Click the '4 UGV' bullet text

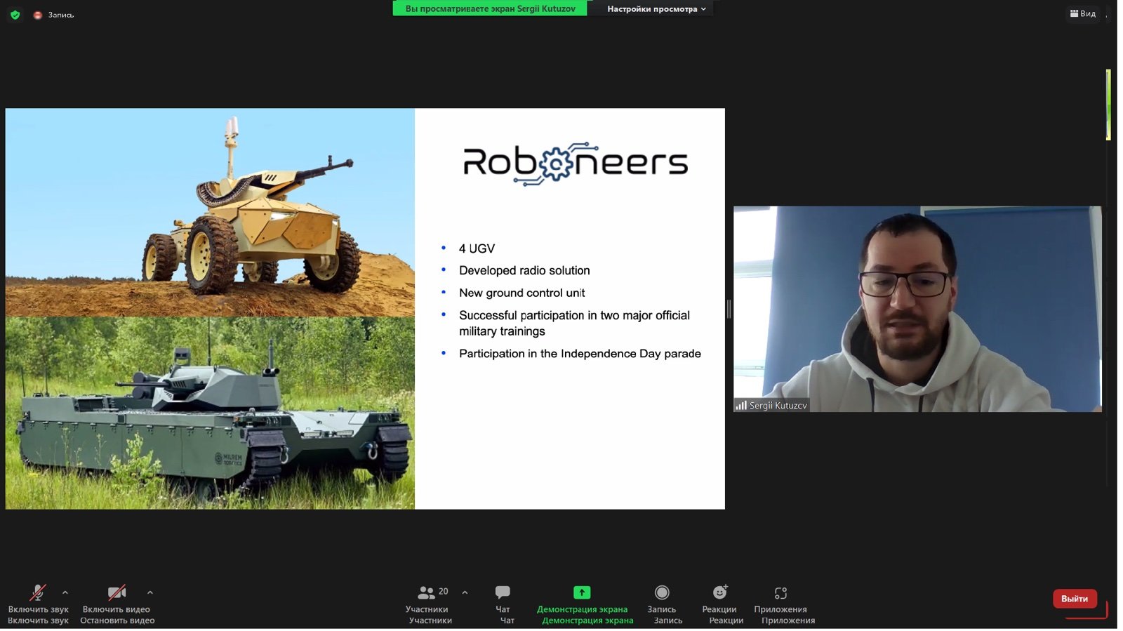(x=477, y=248)
